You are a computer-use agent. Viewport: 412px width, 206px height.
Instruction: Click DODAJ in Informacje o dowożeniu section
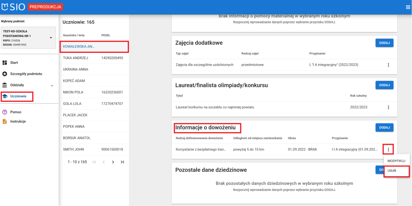tap(384, 127)
